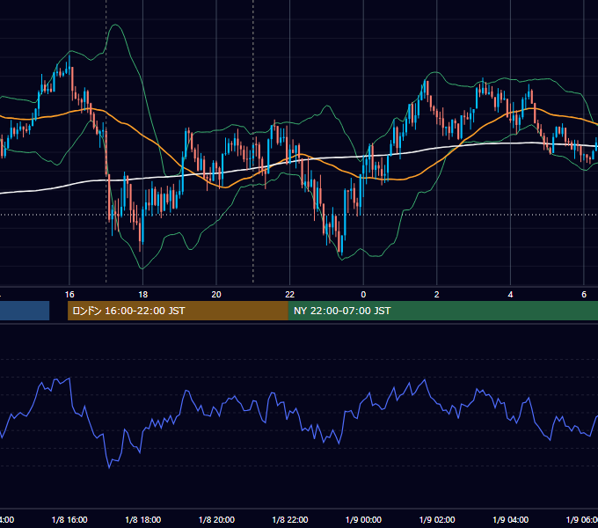Click the ロンドン 16:00-22:00 JST session bar

click(178, 311)
